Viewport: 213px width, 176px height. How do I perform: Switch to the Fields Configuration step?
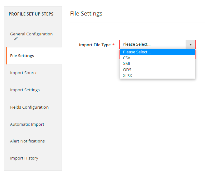tap(29, 107)
